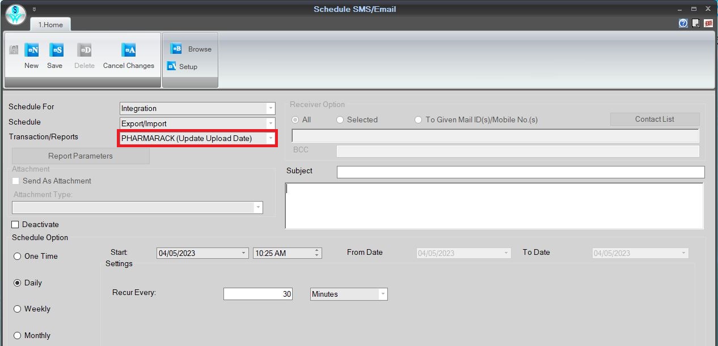Click the Start time spinner arrows

[x=317, y=253]
